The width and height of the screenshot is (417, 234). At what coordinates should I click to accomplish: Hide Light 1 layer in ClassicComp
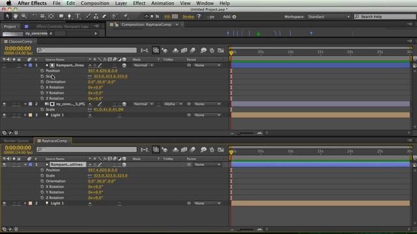[5, 115]
